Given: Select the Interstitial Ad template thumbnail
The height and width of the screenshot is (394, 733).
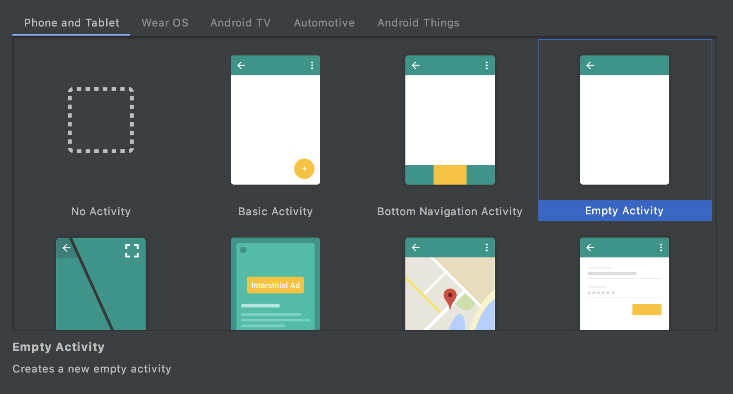Looking at the screenshot, I should [x=275, y=284].
